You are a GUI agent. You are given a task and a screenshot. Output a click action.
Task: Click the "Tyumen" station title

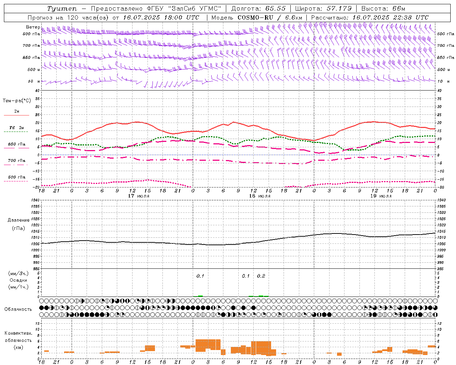pos(62,9)
